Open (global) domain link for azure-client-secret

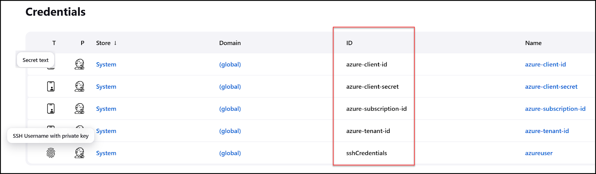click(230, 86)
